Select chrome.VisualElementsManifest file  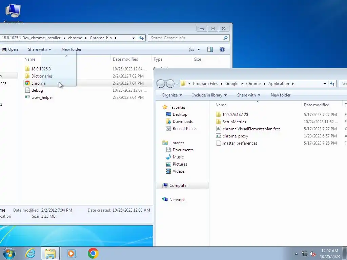251,129
